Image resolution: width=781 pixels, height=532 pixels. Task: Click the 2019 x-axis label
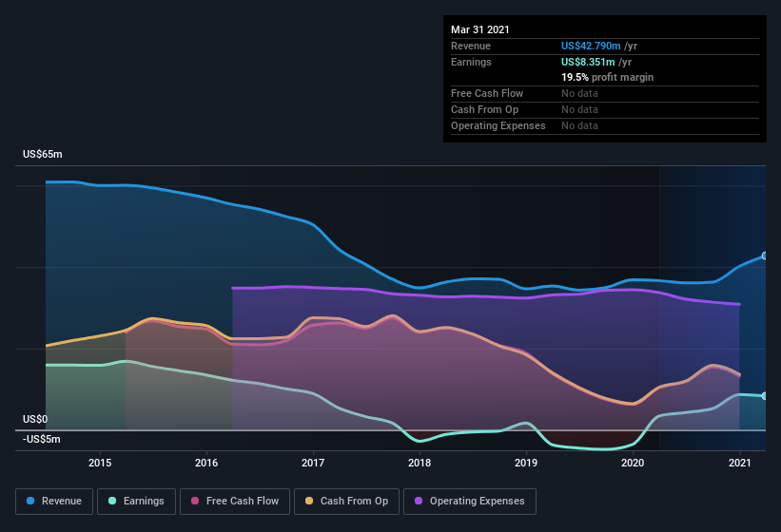(x=526, y=463)
